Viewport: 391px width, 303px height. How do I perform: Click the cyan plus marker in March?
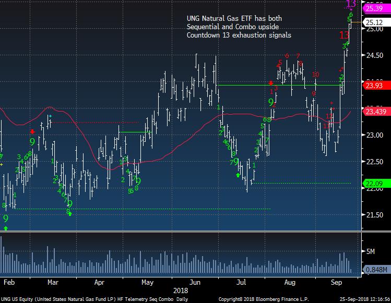click(50, 116)
